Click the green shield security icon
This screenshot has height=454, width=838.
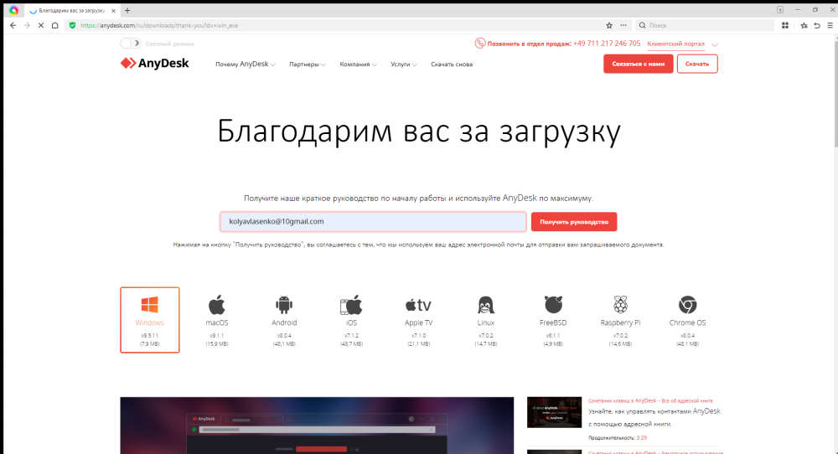[73, 25]
